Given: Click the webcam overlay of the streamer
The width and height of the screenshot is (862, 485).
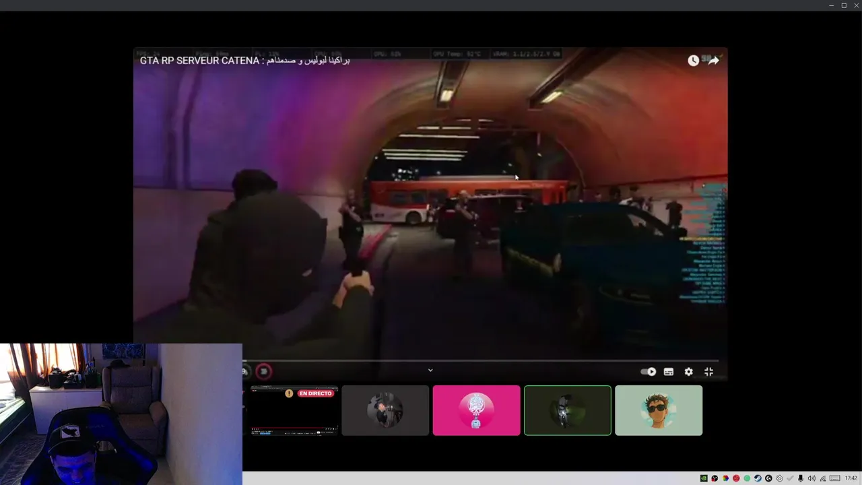Looking at the screenshot, I should 121,414.
